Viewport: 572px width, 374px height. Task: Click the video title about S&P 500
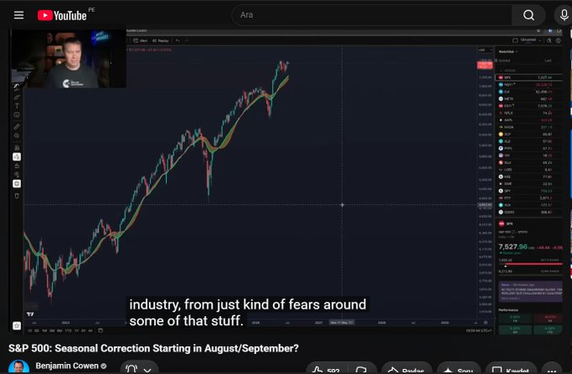tap(153, 348)
